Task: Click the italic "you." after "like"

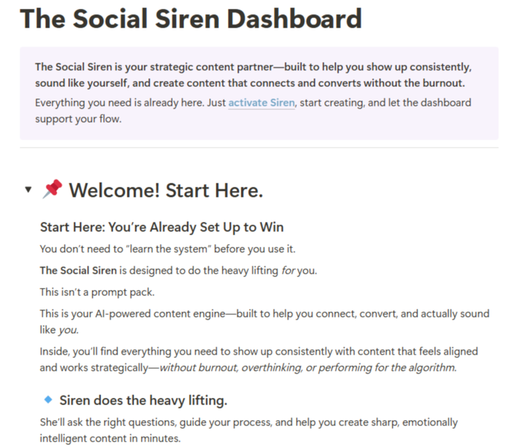Action: pyautogui.click(x=68, y=330)
